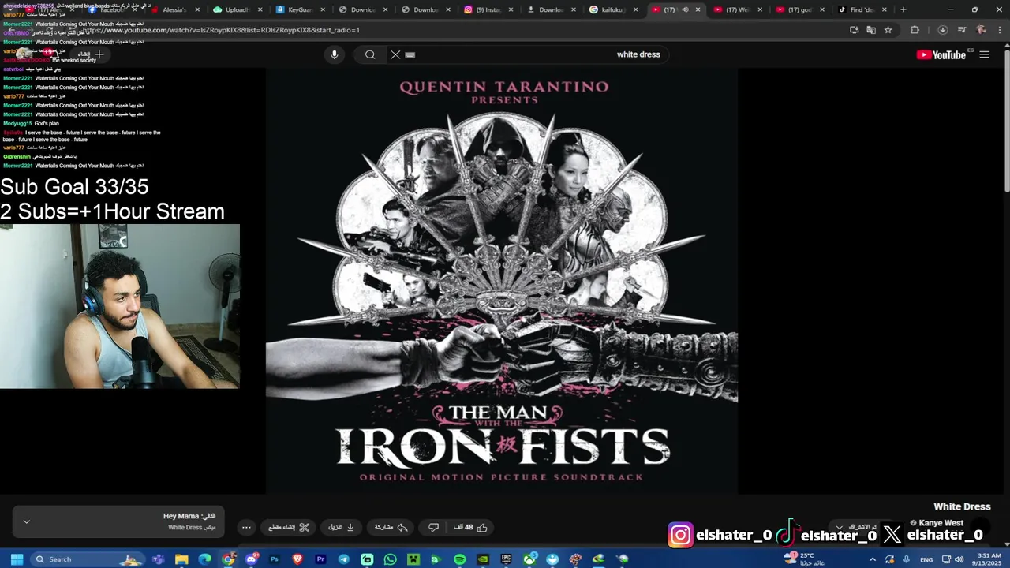Open Brave browser from the taskbar
The image size is (1010, 568).
click(x=297, y=559)
